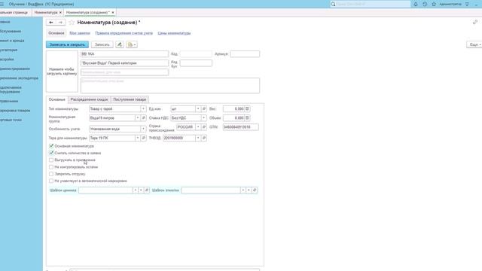
Task: Expand 'Тип номенклатуры' dropdown
Action: [x=143, y=108]
